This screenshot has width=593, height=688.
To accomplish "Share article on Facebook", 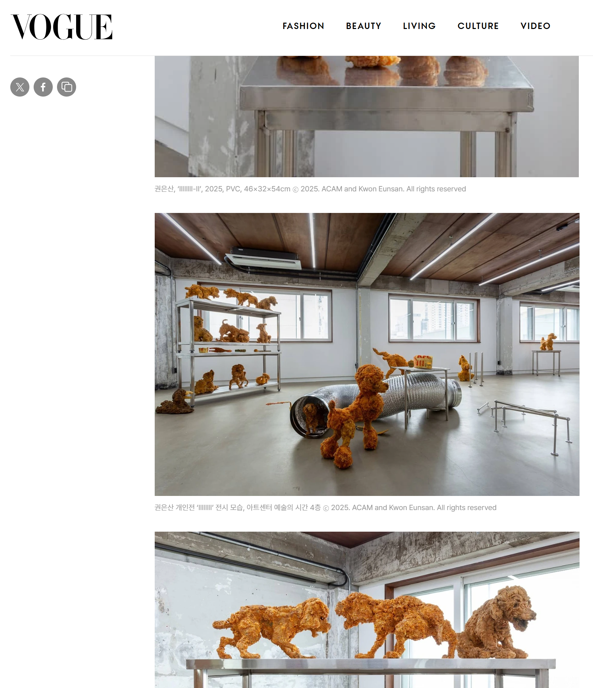I will click(43, 87).
